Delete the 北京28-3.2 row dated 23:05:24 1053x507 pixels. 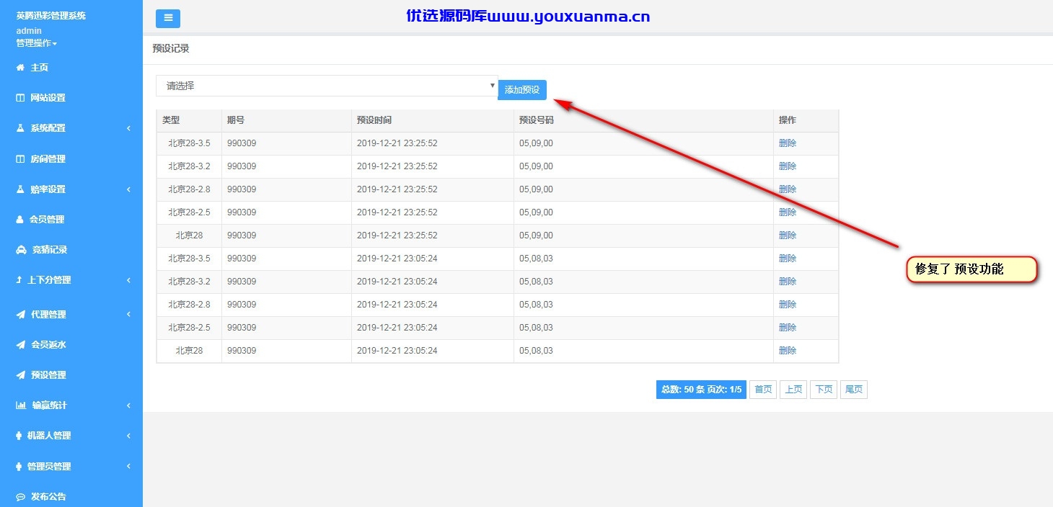tap(788, 282)
